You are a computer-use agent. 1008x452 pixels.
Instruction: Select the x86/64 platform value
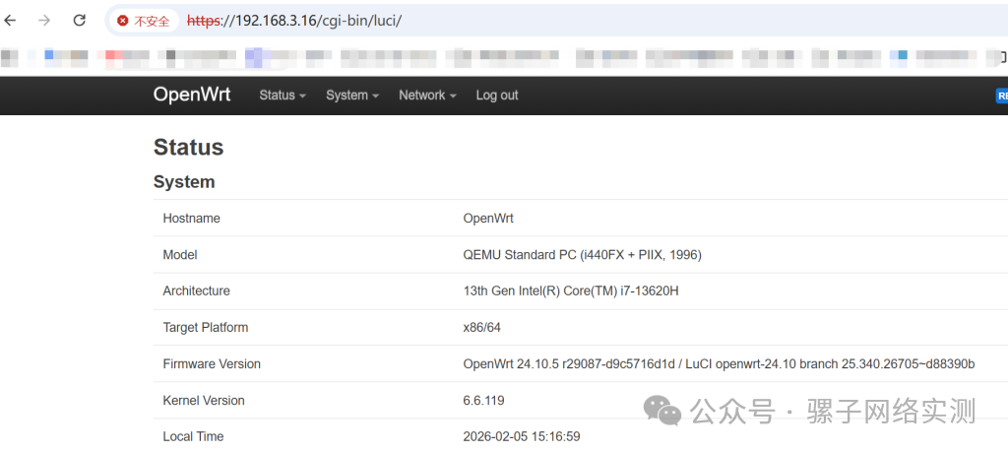tap(481, 328)
